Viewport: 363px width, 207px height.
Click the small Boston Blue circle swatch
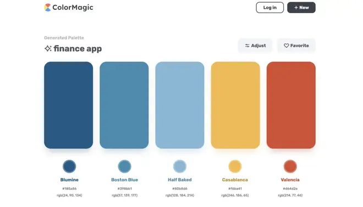(124, 166)
